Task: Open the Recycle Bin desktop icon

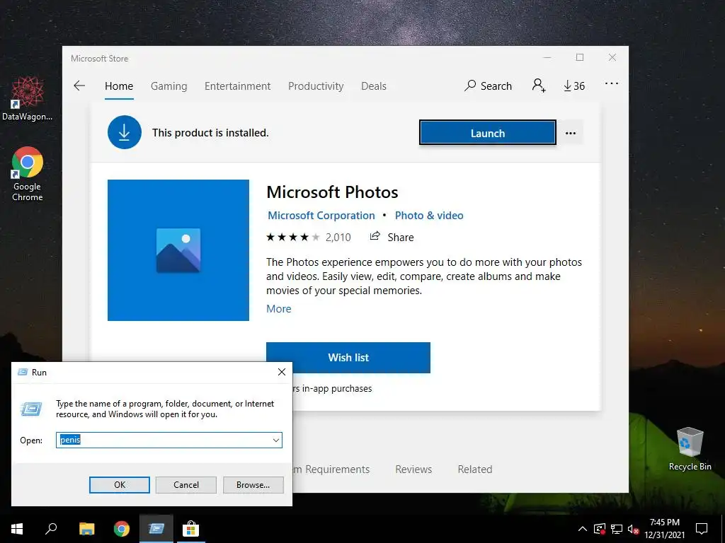Action: (x=690, y=449)
